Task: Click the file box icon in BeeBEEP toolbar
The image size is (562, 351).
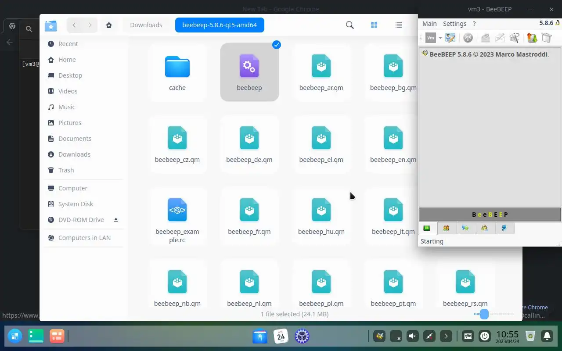Action: pos(547,38)
